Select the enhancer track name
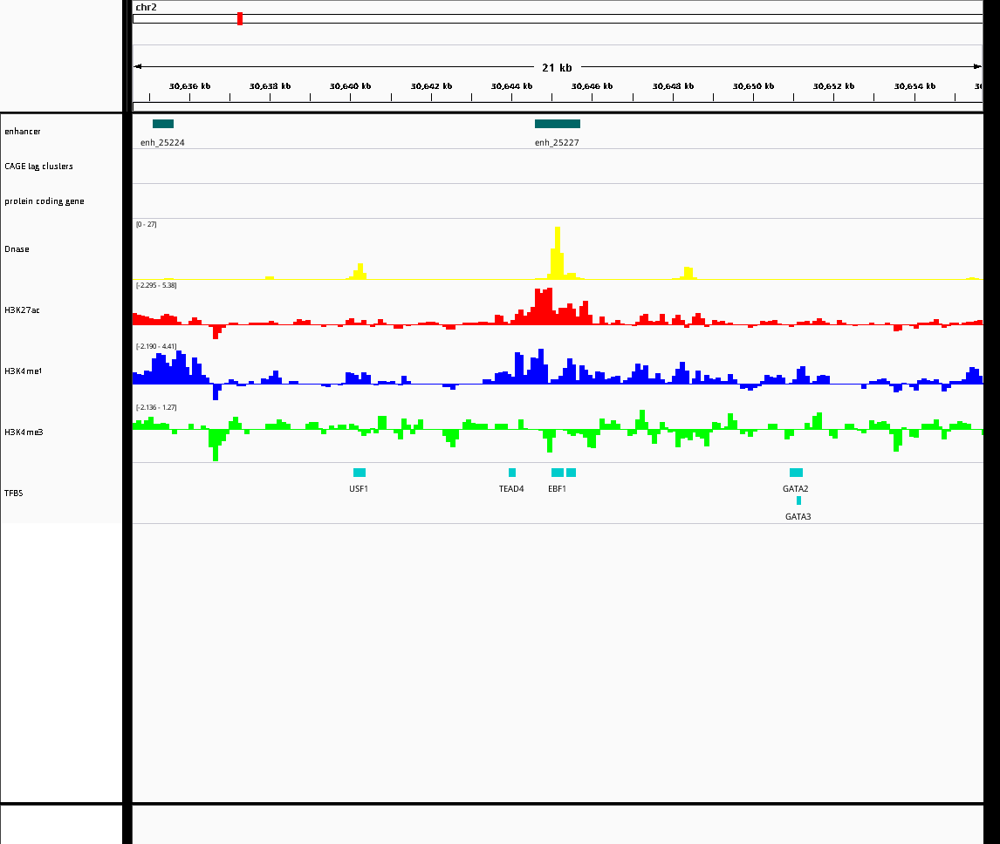The height and width of the screenshot is (844, 1000). pos(23,132)
